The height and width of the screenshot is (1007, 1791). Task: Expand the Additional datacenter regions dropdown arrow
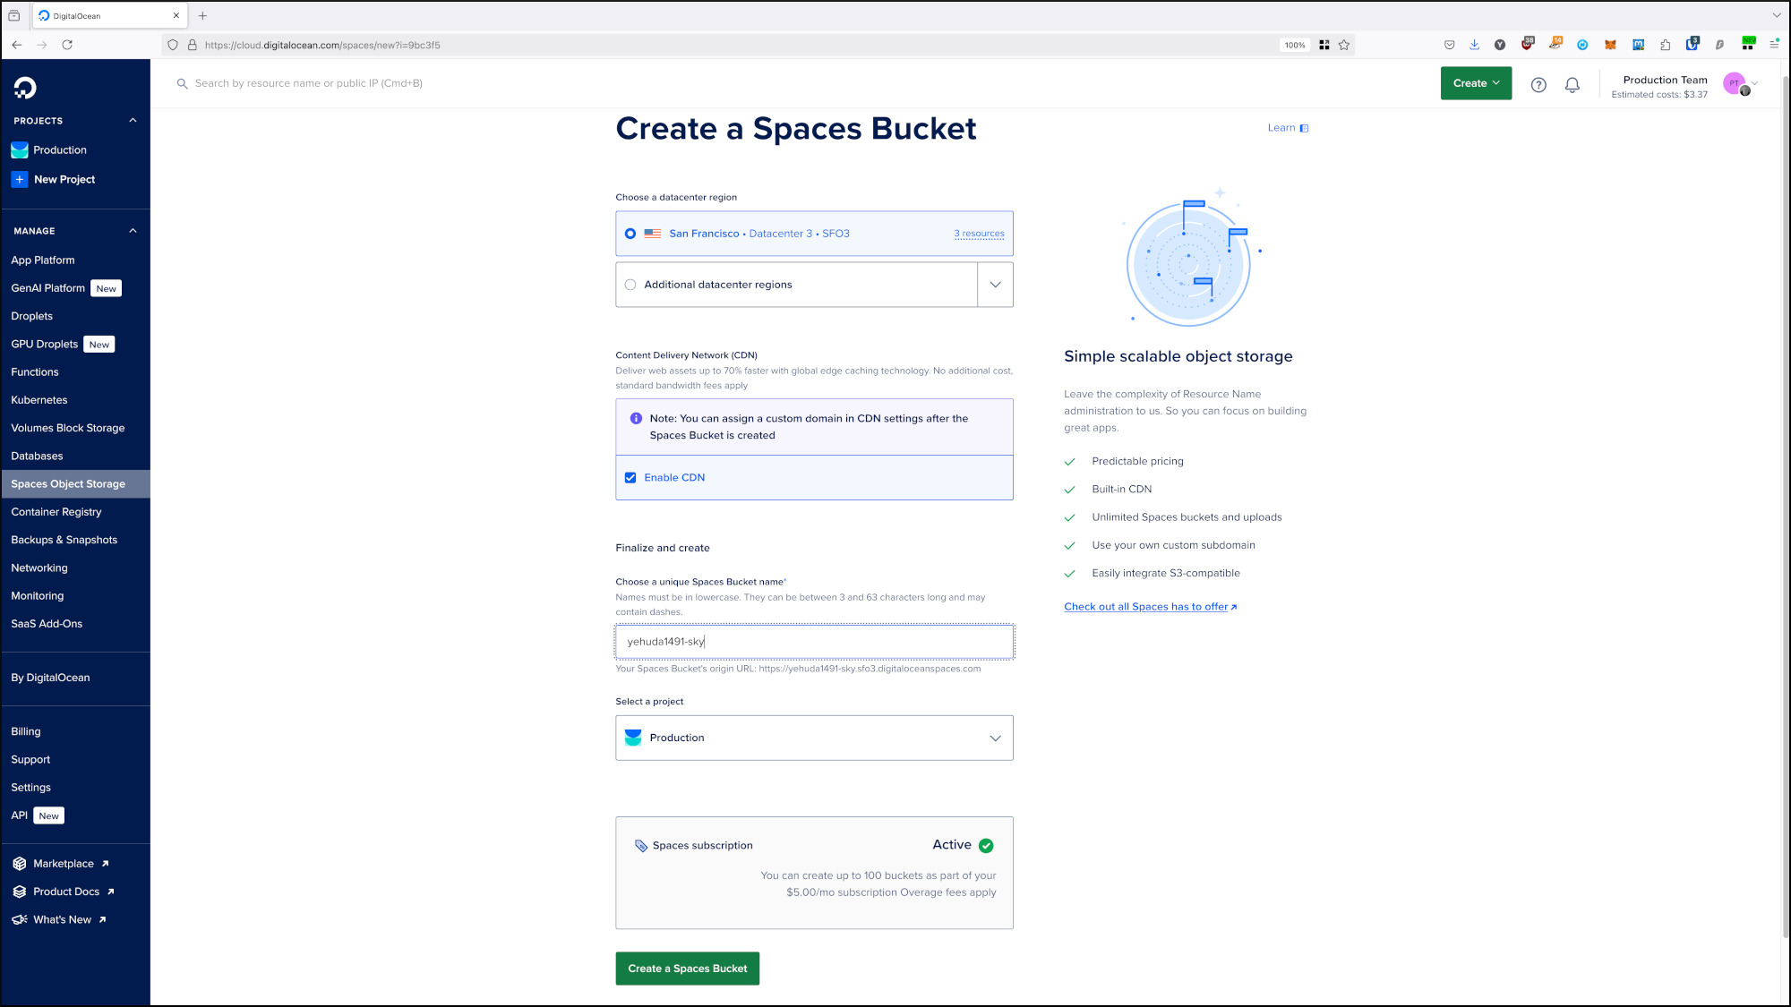[995, 285]
